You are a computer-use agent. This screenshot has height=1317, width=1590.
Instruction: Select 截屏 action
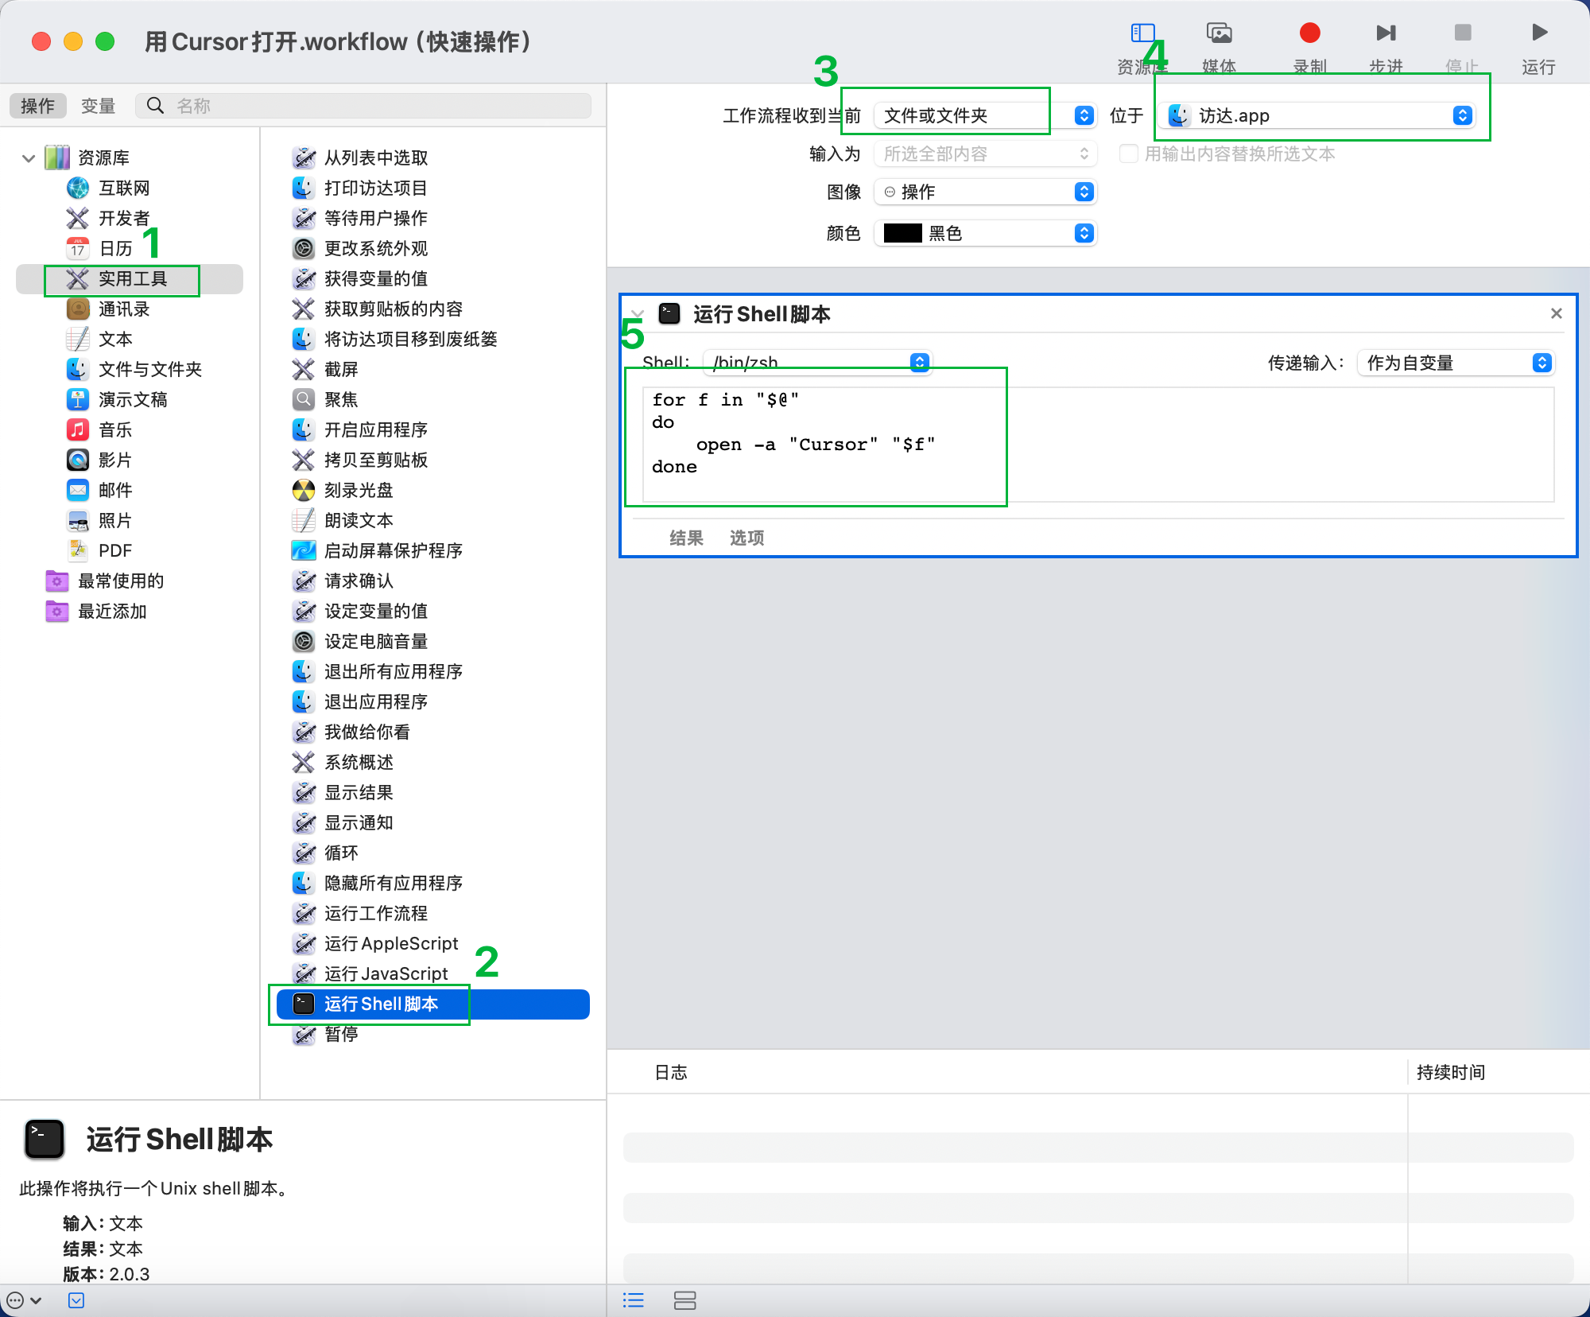[341, 370]
